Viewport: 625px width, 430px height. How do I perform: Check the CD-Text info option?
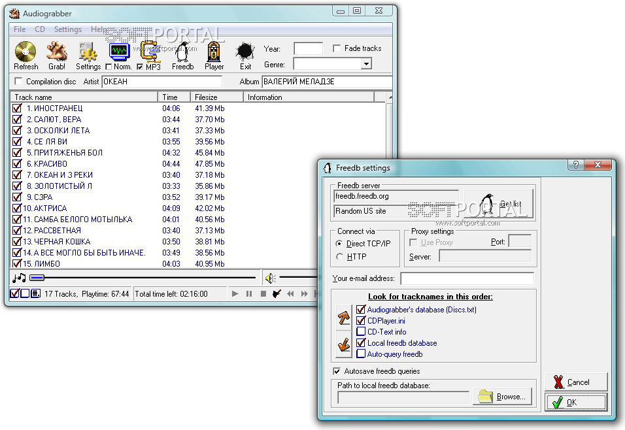tap(361, 331)
